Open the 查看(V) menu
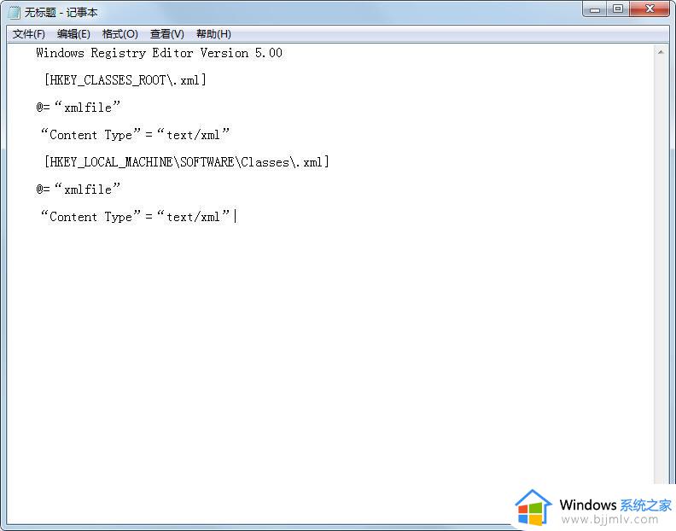Screen dimensions: 676x531 click(166, 34)
